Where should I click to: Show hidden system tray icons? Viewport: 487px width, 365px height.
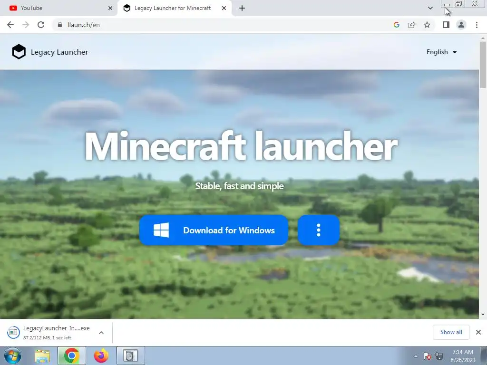(416, 356)
